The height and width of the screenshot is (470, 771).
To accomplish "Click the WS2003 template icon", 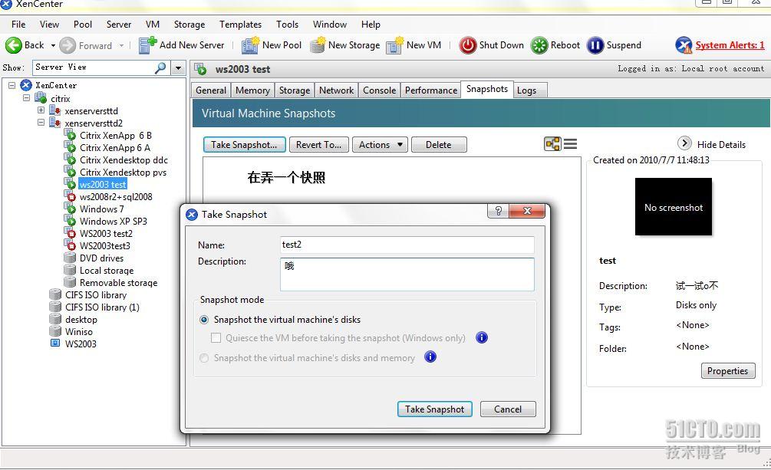I will coord(55,343).
